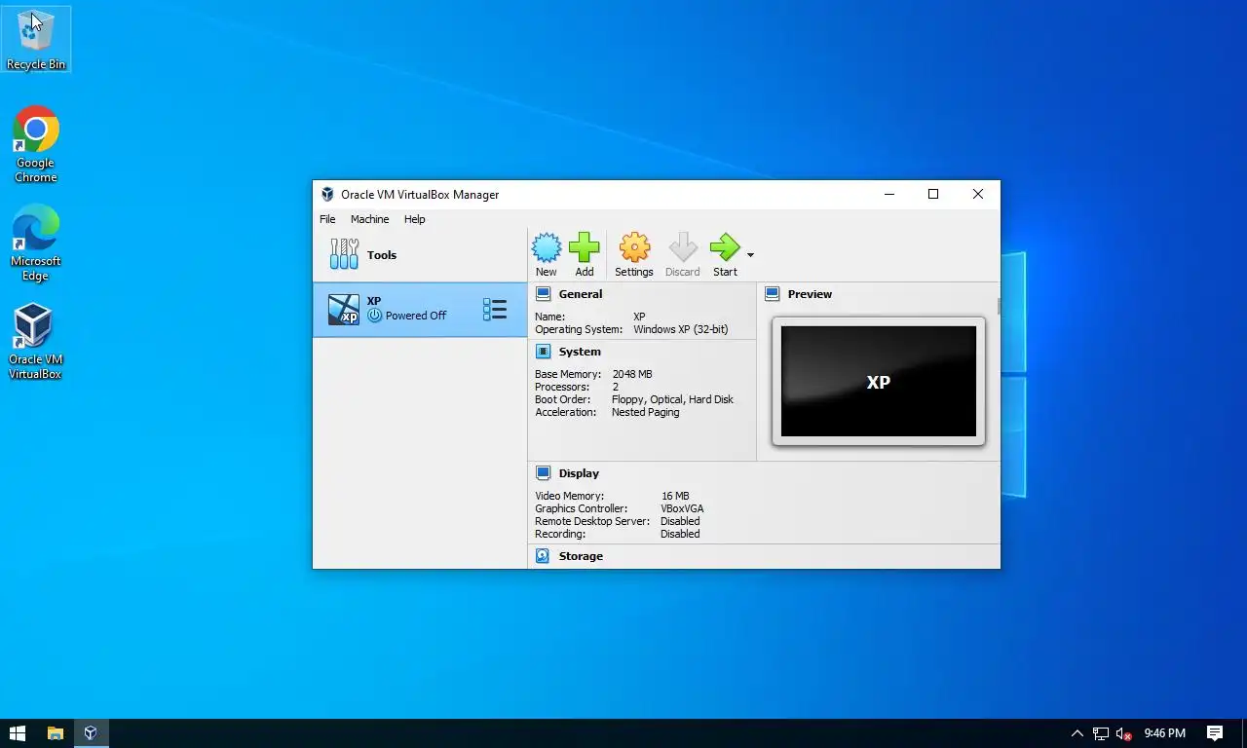This screenshot has width=1247, height=748.
Task: Click the "Nested Paging" acceleration value
Action: 646,412
